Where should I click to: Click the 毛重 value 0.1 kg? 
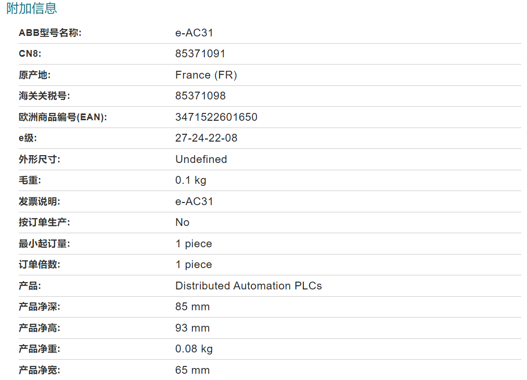tap(190, 180)
